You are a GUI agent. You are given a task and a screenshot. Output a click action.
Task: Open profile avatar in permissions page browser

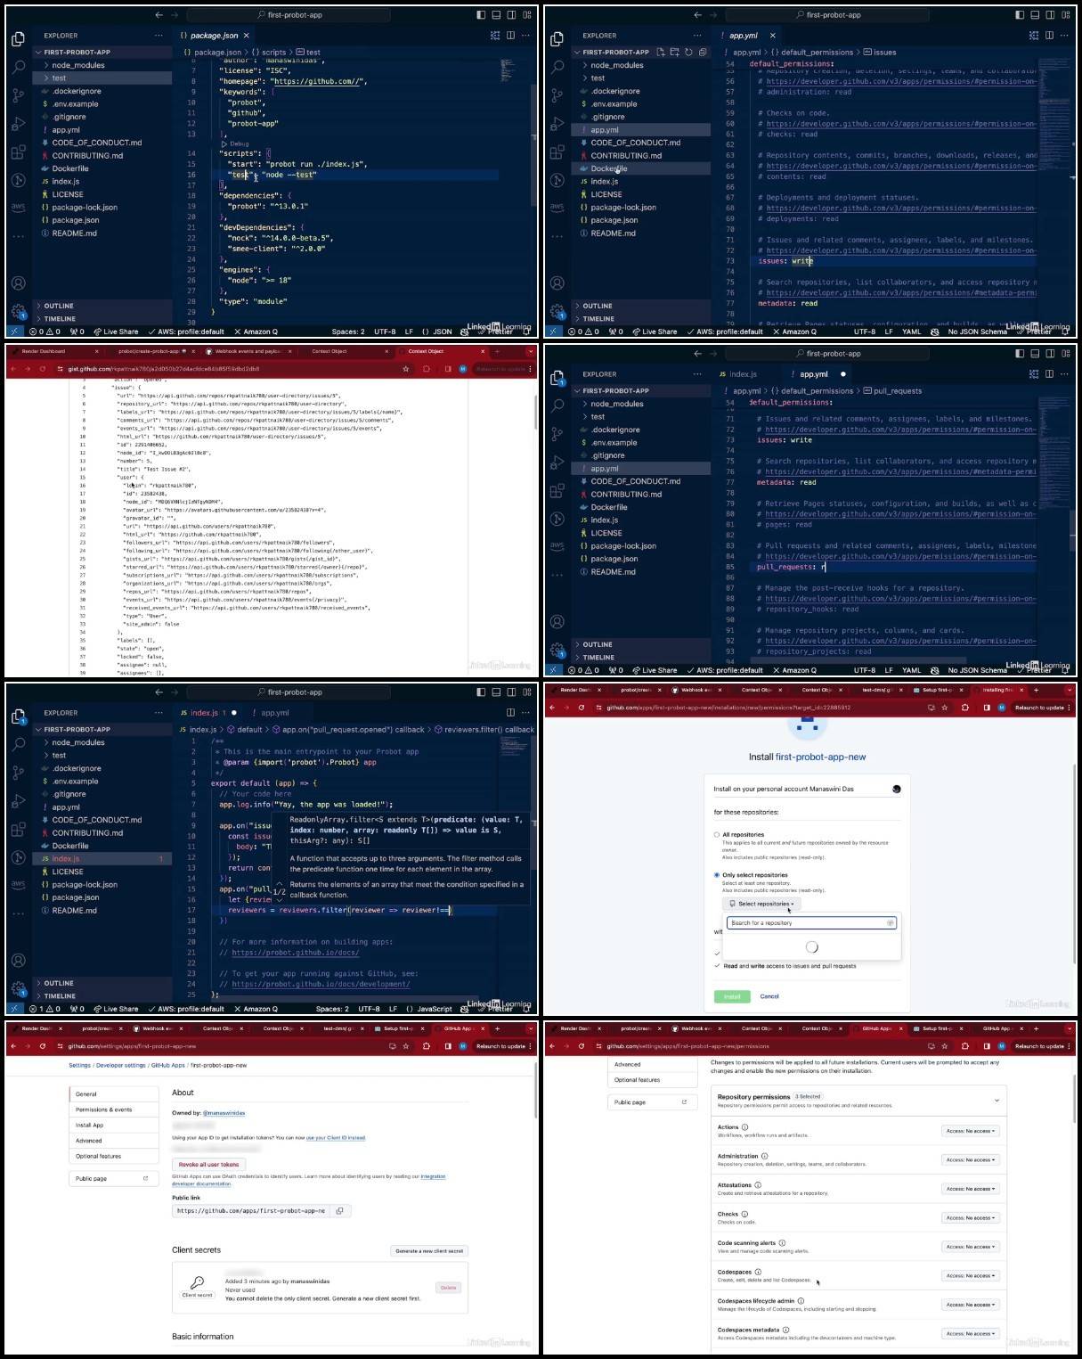click(x=1002, y=1046)
